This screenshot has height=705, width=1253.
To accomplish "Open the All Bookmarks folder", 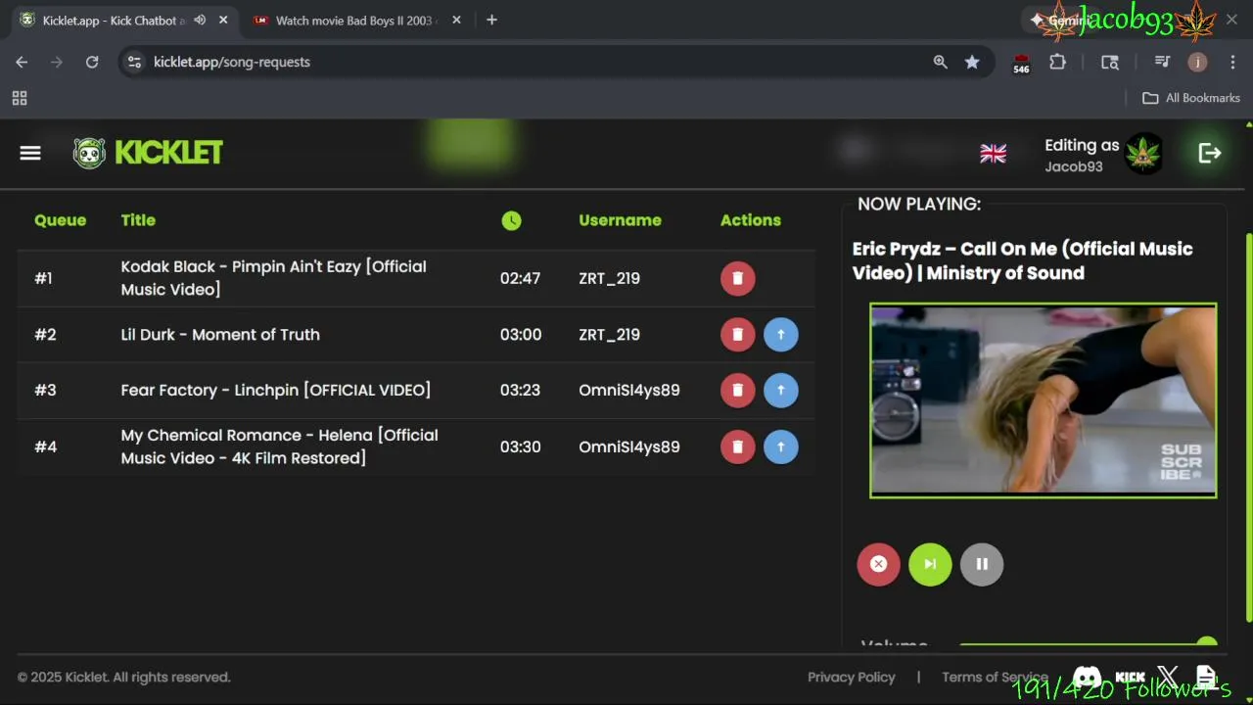I will [1191, 98].
